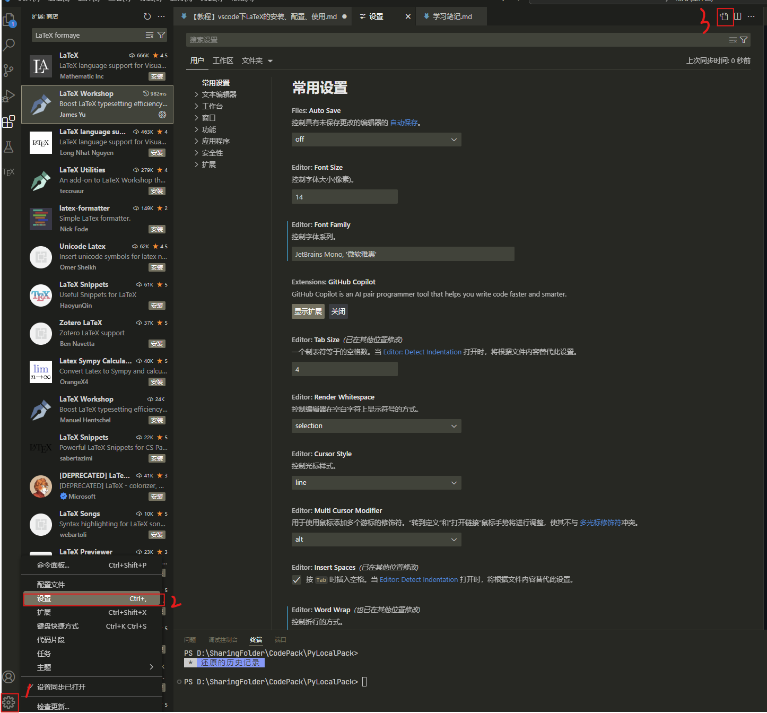Click the 搜索设置 search box
The width and height of the screenshot is (767, 713).
(x=456, y=40)
